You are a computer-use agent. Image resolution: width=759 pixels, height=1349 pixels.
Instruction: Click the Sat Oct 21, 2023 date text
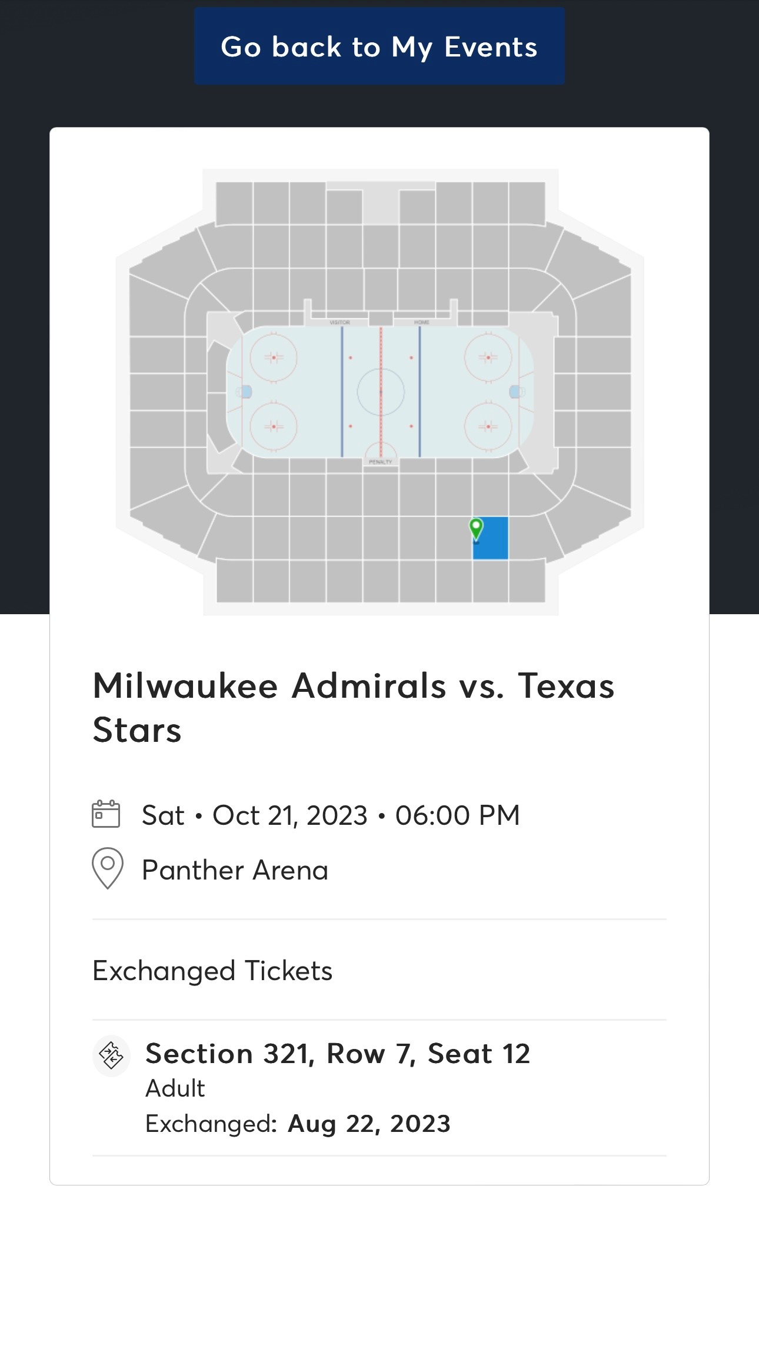click(x=331, y=815)
